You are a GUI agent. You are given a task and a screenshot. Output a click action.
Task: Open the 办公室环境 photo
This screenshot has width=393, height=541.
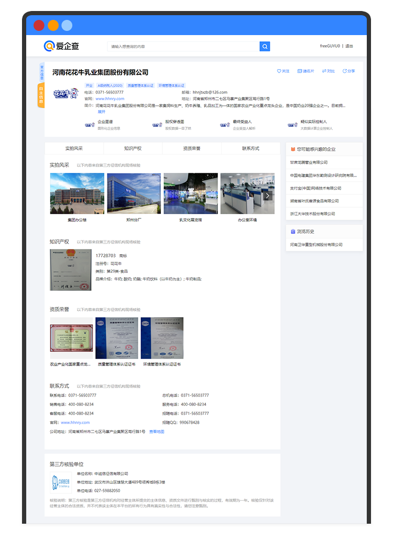click(247, 194)
